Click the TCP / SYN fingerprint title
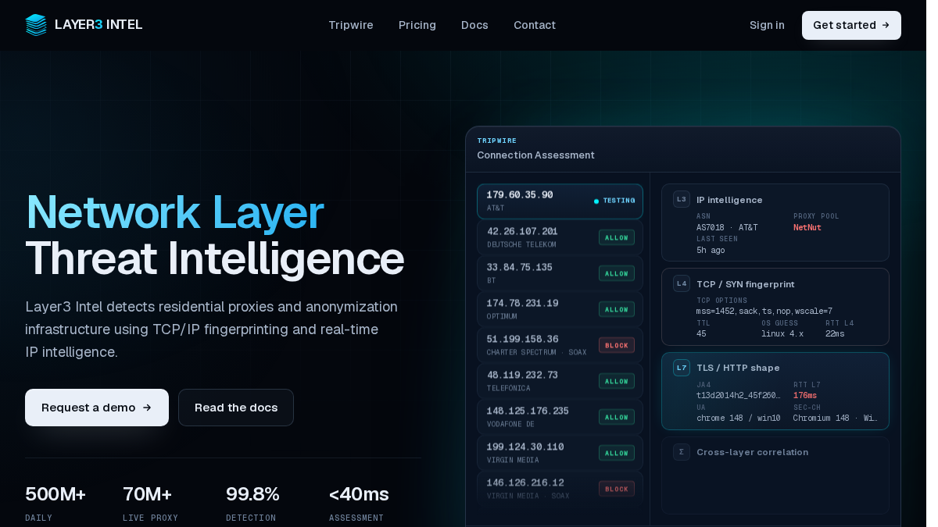Viewport: 938px width, 527px height. click(745, 284)
